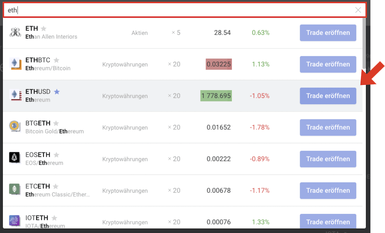The height and width of the screenshot is (233, 385).
Task: Click the 1.33% change value
Action: pos(261,222)
